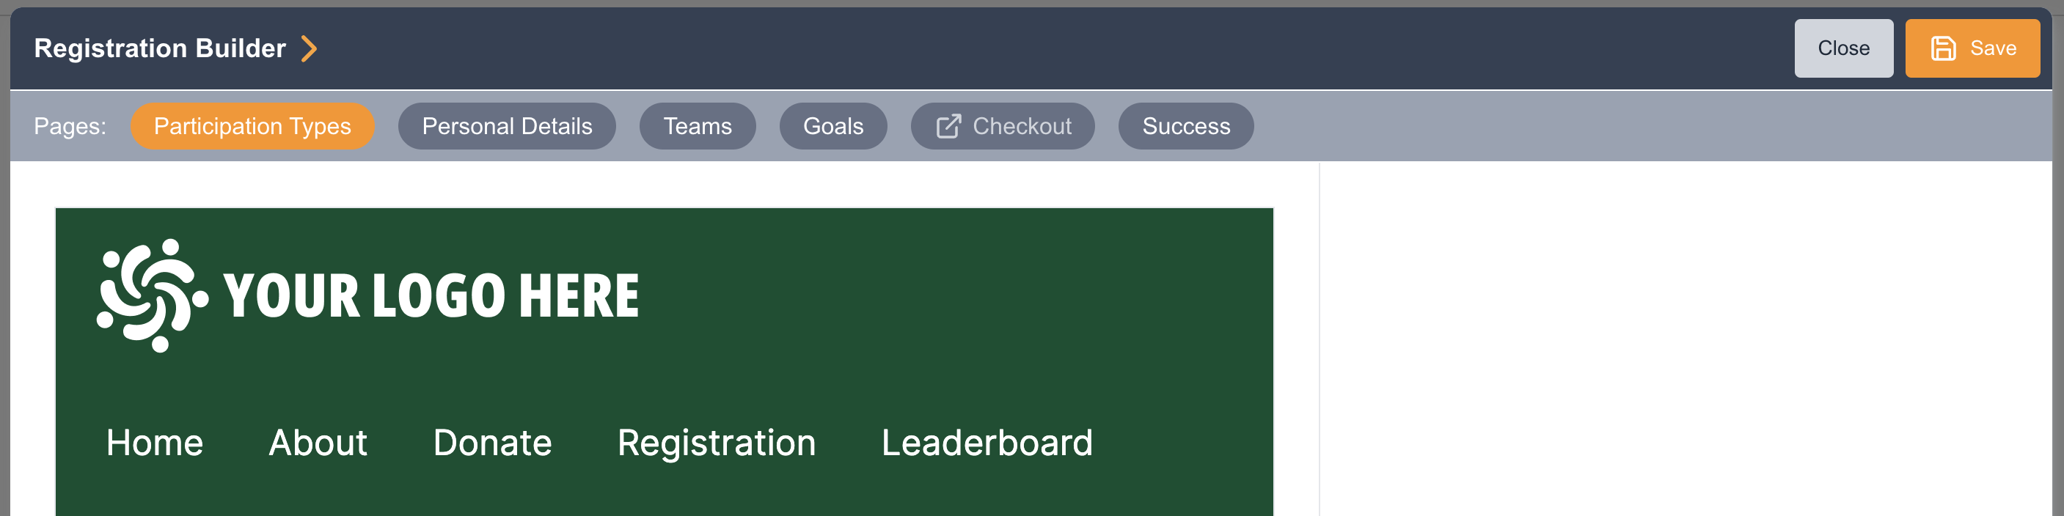This screenshot has width=2064, height=516.
Task: Select the Registration navigation link
Action: [717, 443]
